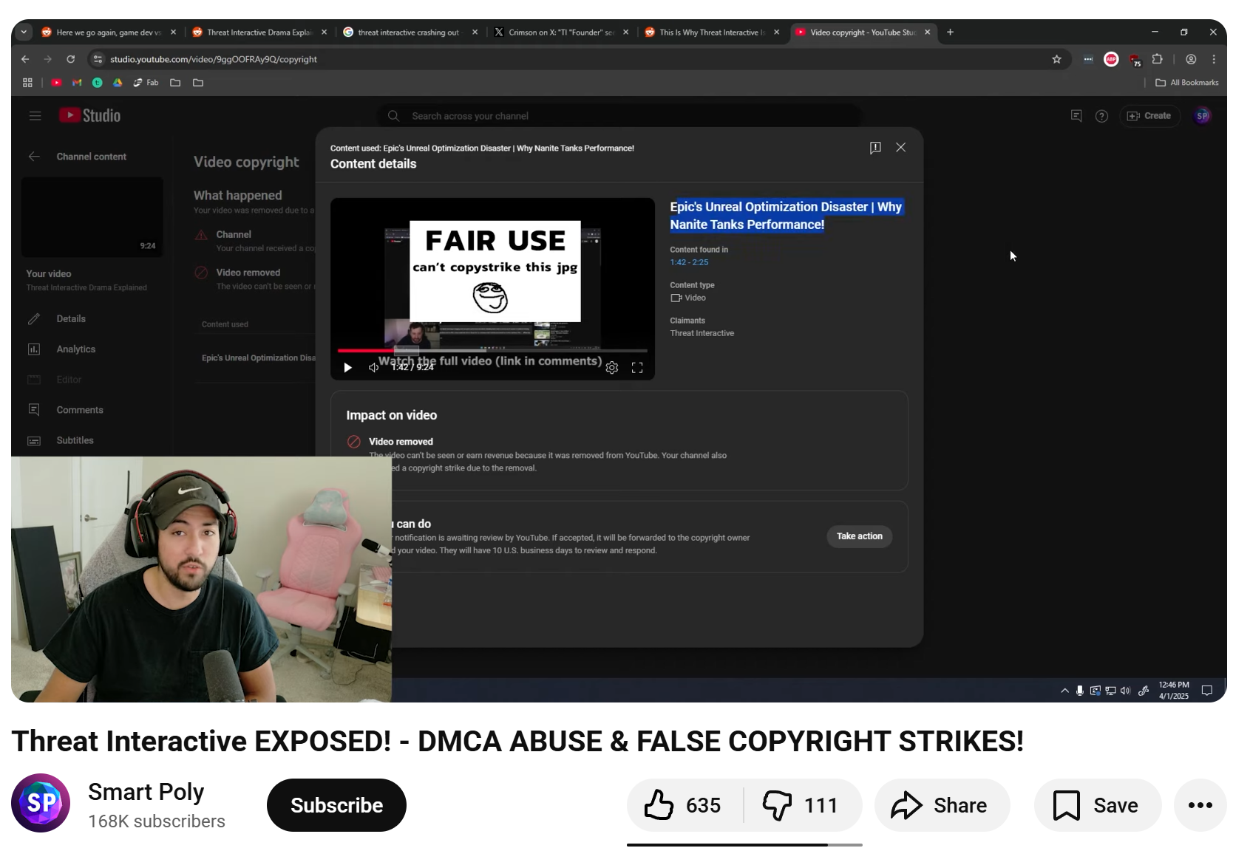Viewport: 1233px width, 848px height.
Task: Click the taskbar volume speaker icon
Action: click(x=1125, y=691)
